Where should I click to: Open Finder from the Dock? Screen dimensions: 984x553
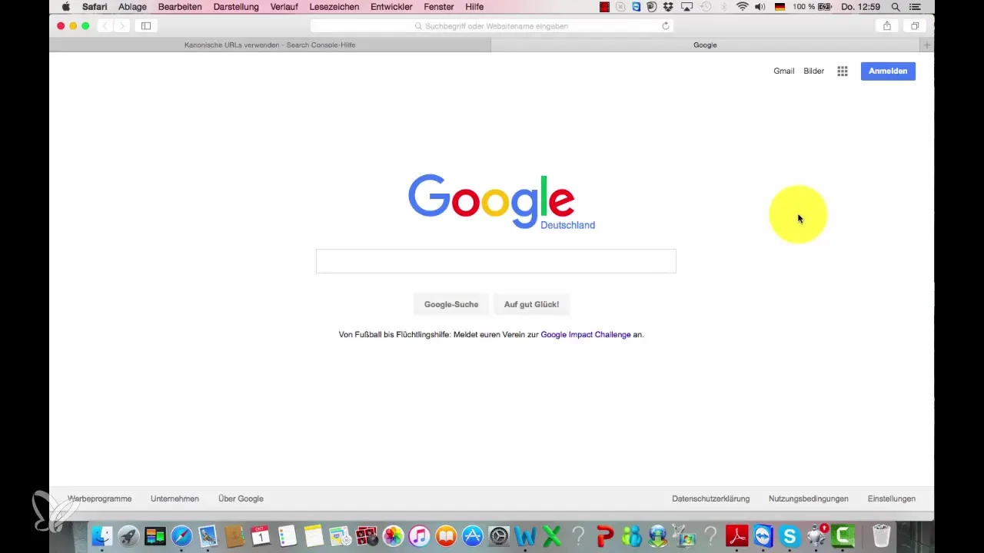[x=101, y=535]
